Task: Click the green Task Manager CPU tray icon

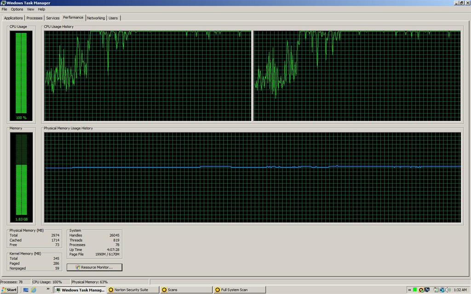Action: pos(415,290)
